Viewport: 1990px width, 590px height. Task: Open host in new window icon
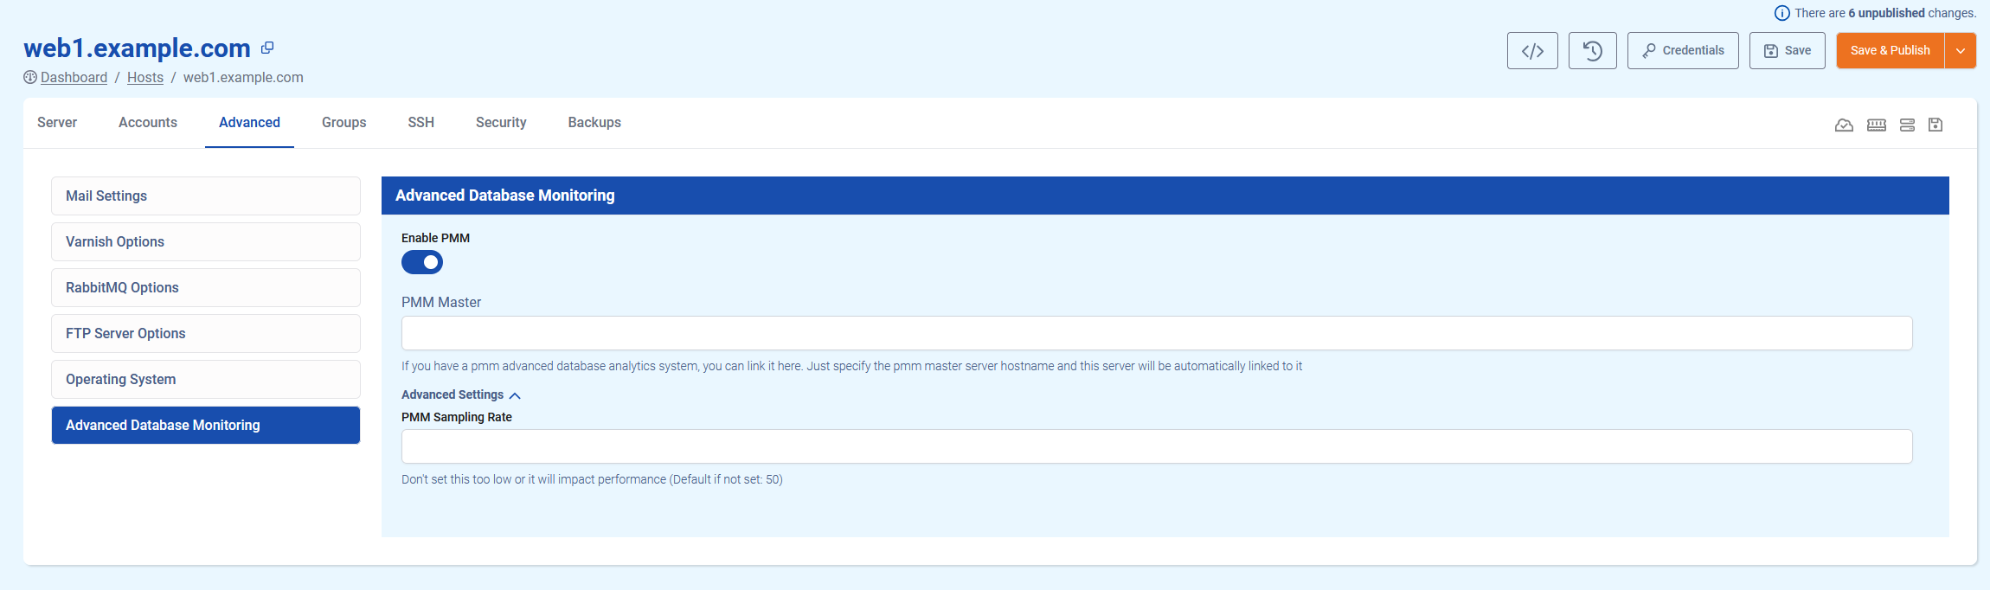coord(267,48)
